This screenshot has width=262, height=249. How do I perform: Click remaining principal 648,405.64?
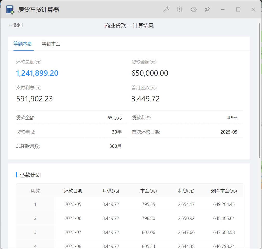[224, 218]
